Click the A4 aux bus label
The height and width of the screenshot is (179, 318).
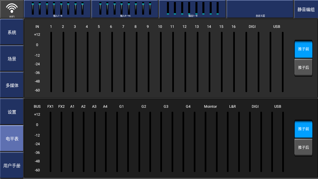[x=105, y=106]
